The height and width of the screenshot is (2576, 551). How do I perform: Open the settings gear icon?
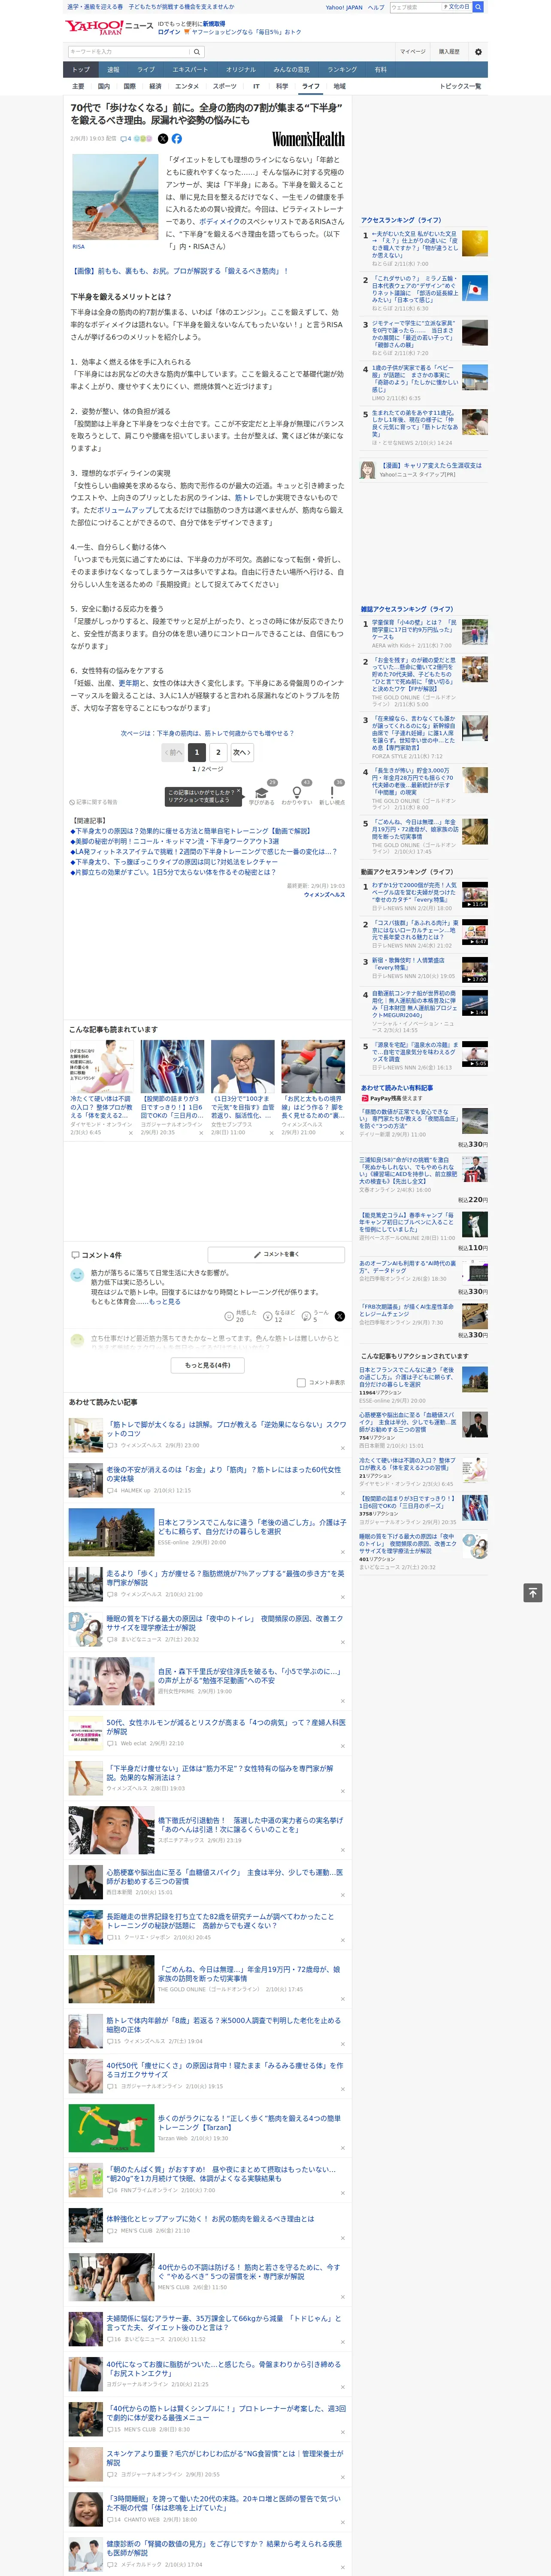(x=478, y=51)
